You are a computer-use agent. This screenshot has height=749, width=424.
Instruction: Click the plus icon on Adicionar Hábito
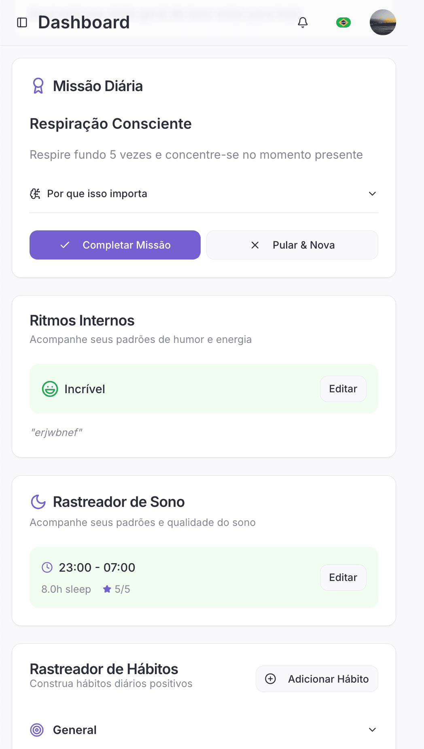pyautogui.click(x=270, y=679)
